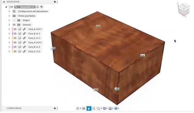The width and height of the screenshot is (194, 113).
Task: Activate Ensamble v2 via radio button
Action: [42, 7]
